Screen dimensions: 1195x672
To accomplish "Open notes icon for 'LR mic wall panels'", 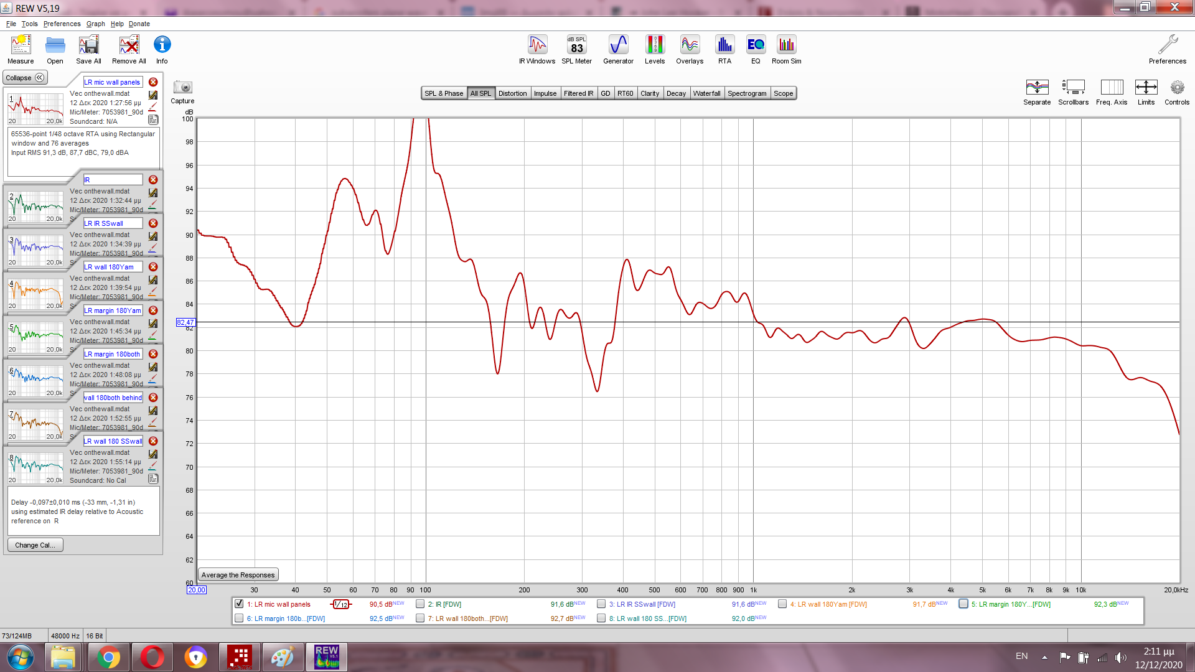I will point(153,119).
